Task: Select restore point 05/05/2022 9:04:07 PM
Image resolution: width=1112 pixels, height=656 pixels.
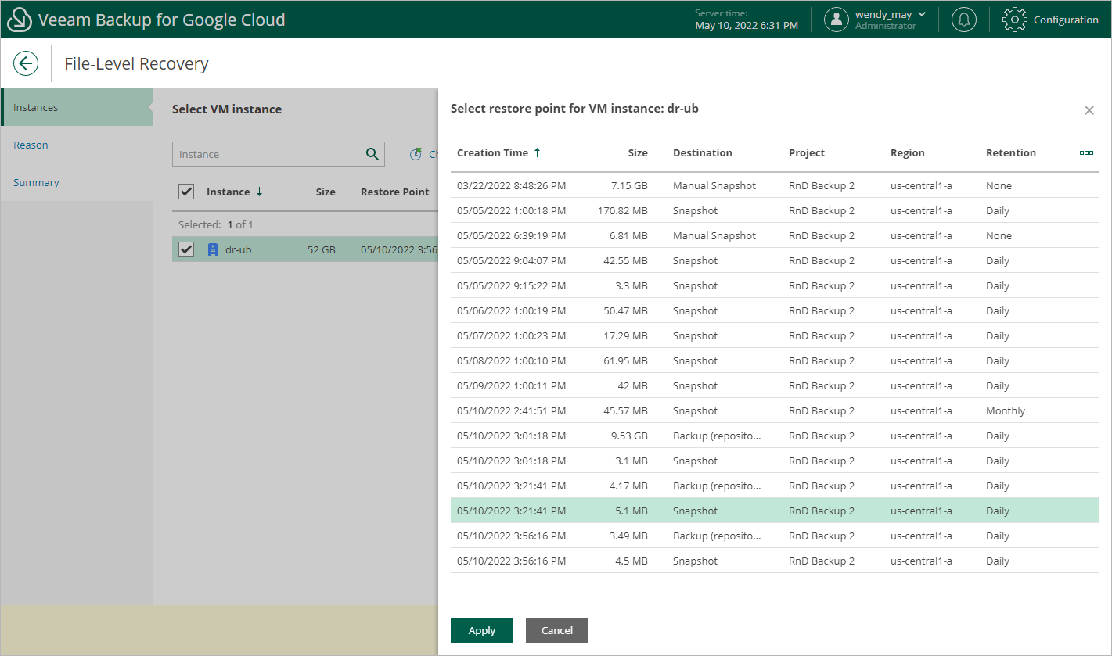Action: pyautogui.click(x=775, y=260)
